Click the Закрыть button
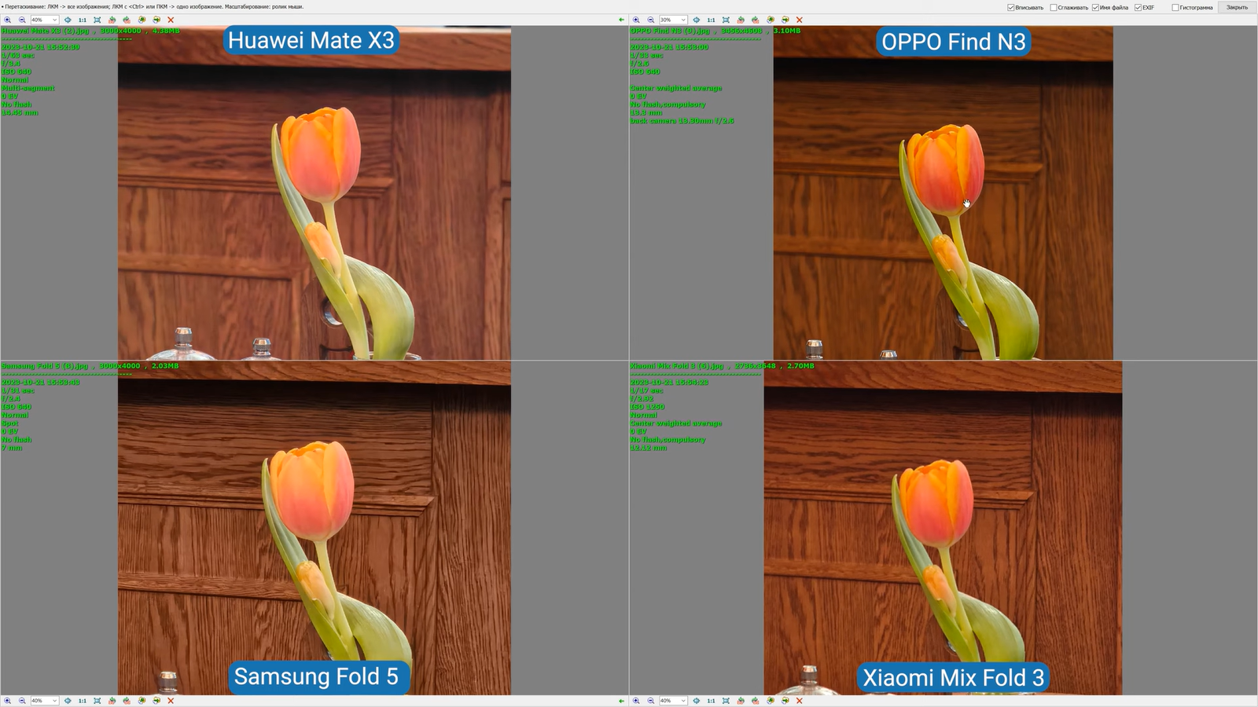The image size is (1258, 707). click(1237, 7)
